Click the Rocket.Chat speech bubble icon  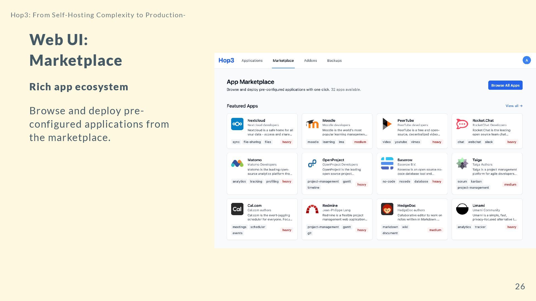pos(462,124)
